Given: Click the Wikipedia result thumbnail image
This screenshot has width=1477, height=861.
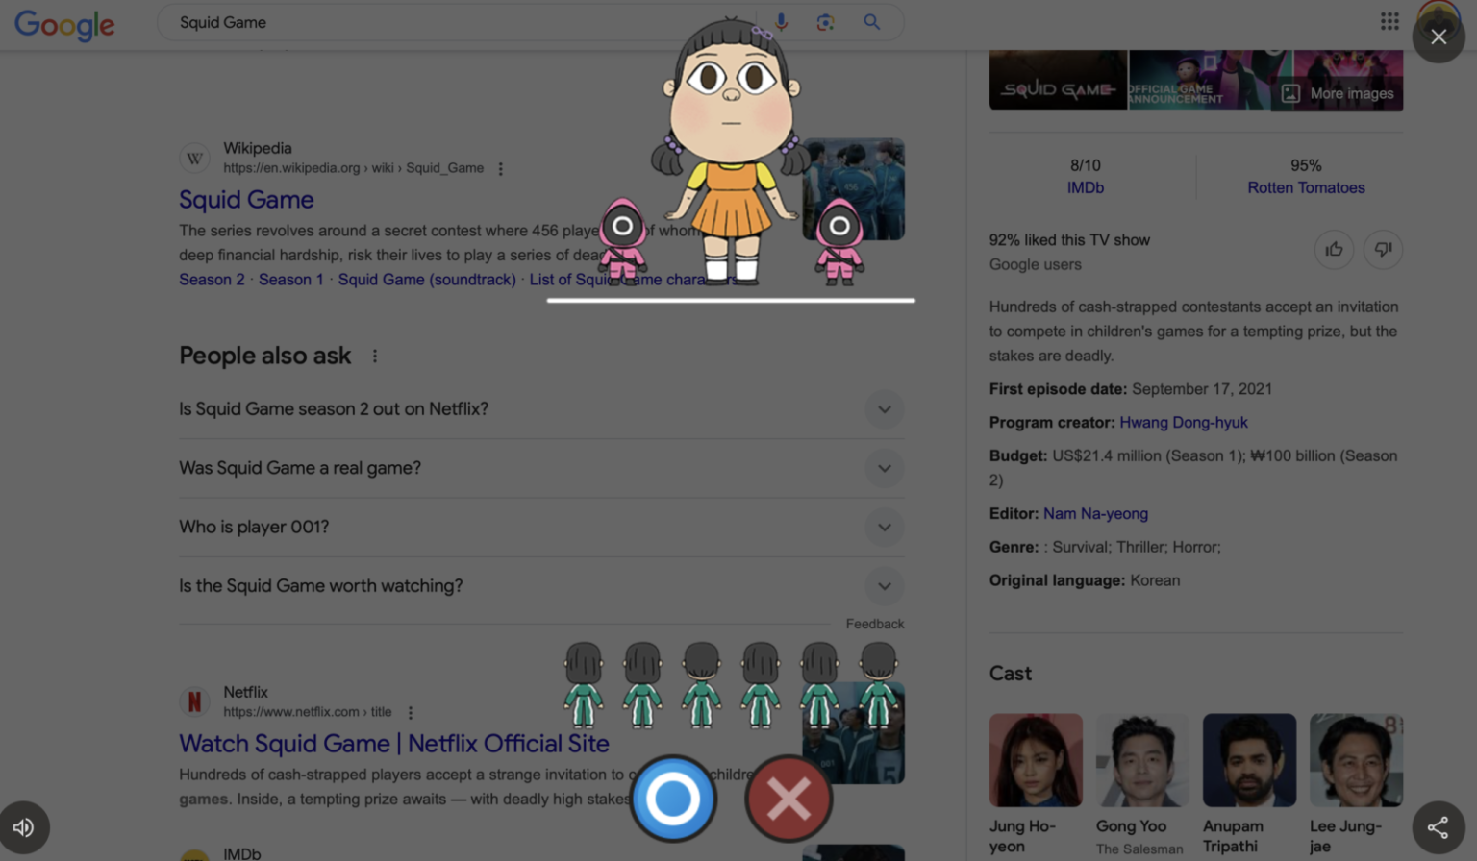Looking at the screenshot, I should 854,189.
